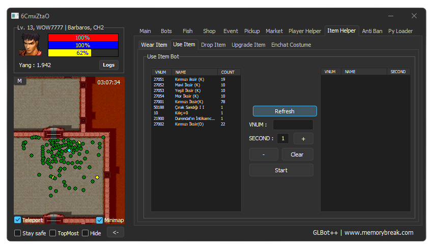Click the blue 100% mana bar
Viewport: 432px width, 249px height.
tap(83, 45)
